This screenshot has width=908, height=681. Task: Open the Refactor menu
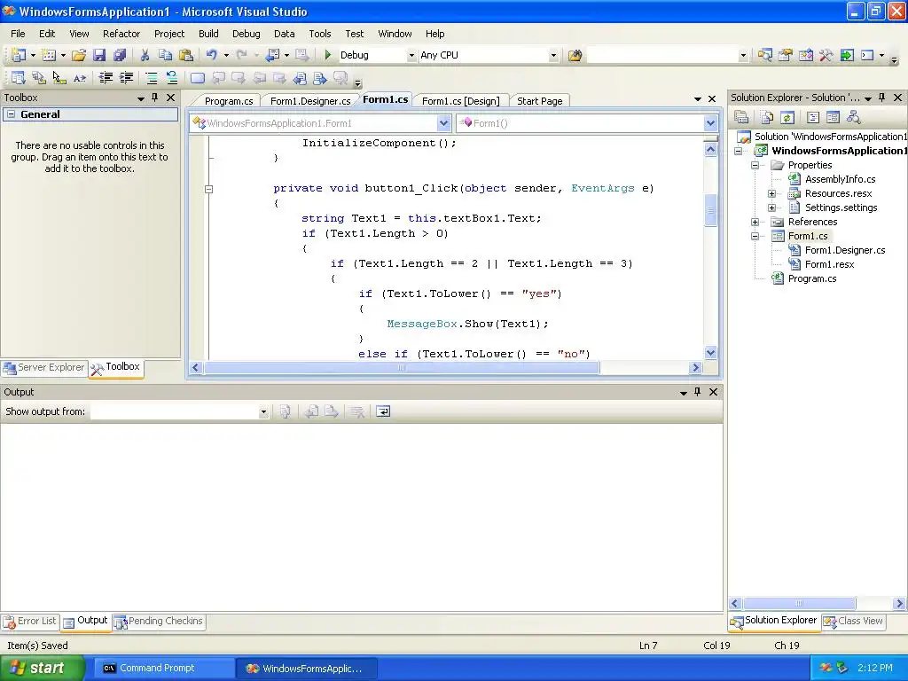click(121, 34)
